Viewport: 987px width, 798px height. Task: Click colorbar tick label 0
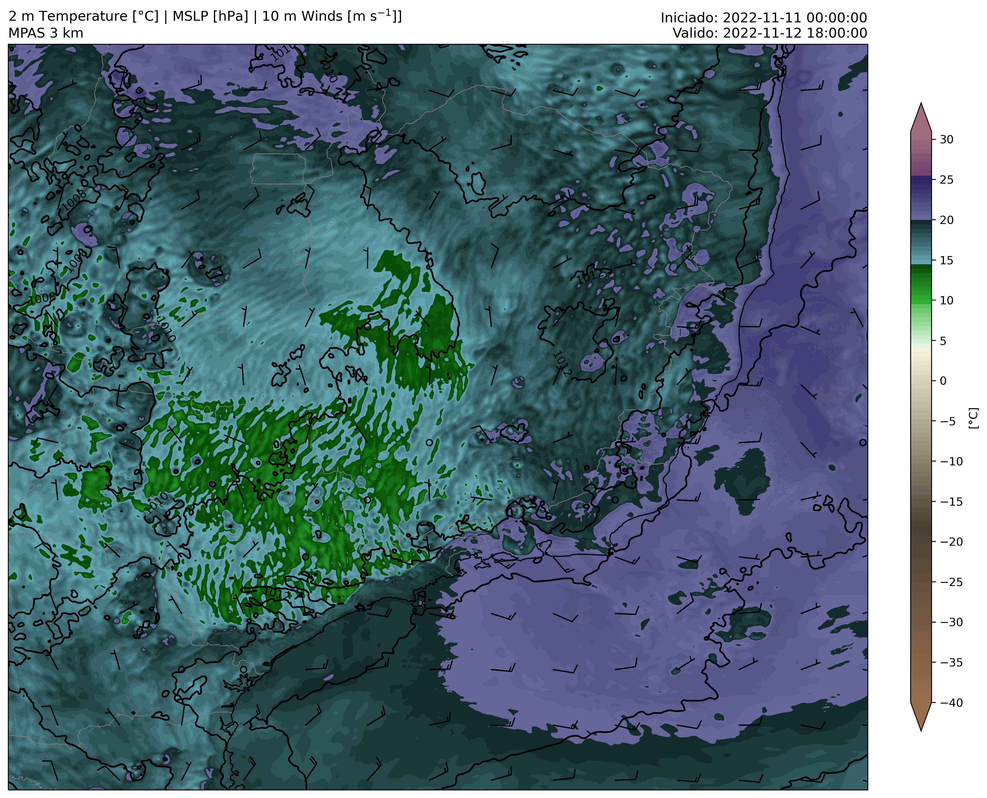point(942,381)
